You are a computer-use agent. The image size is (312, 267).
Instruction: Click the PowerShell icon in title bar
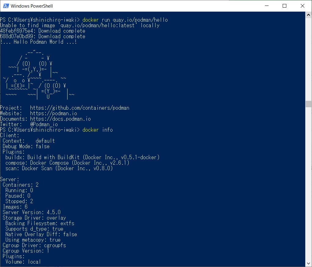6,6
